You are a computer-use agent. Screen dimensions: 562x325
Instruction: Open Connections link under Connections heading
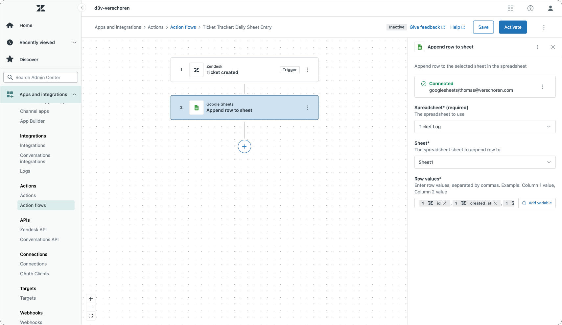coord(33,264)
